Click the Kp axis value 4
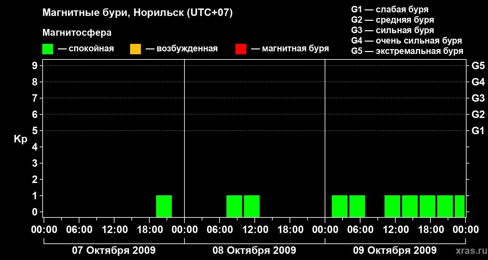 [x=35, y=147]
